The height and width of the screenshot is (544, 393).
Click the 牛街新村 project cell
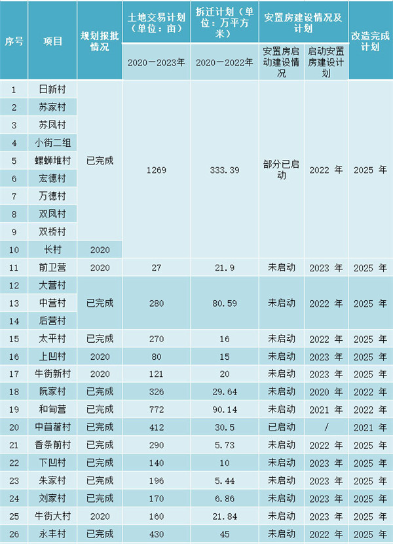point(52,374)
